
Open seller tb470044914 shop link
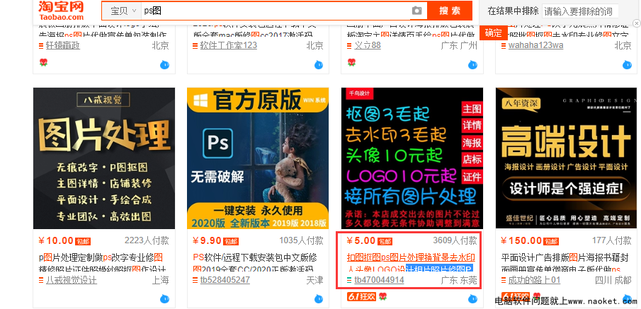point(379,280)
